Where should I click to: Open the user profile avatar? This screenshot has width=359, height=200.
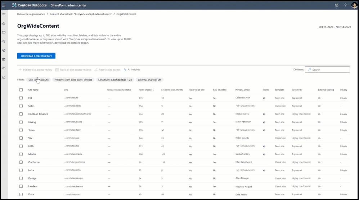(354, 5)
